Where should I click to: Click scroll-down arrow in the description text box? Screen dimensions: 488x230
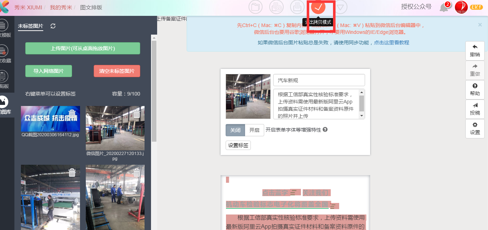click(x=362, y=115)
